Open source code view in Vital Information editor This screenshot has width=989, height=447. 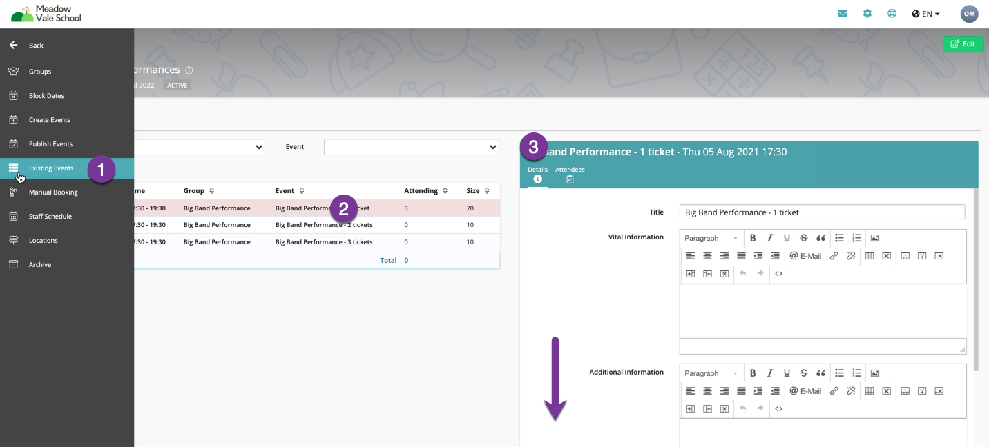coord(778,274)
